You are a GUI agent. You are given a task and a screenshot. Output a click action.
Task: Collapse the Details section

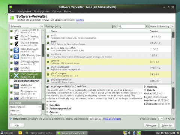pyautogui.click(x=145, y=90)
